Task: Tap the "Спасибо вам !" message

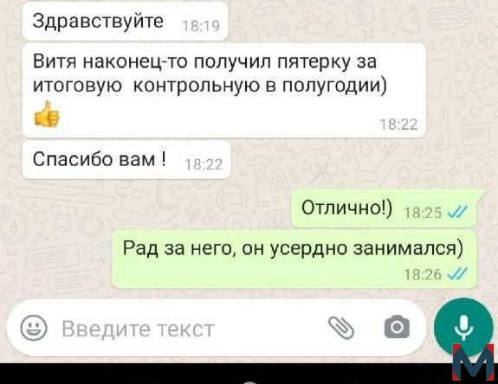Action: (126, 160)
